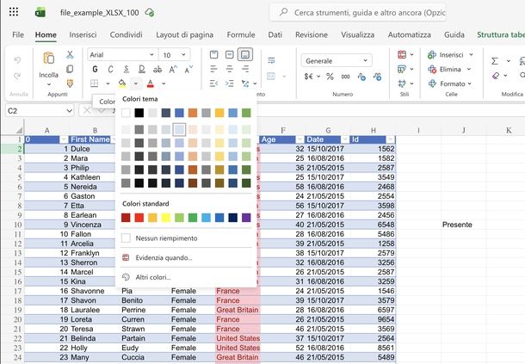This screenshot has width=525, height=364.
Task: Click the percent style icon
Action: point(330,77)
